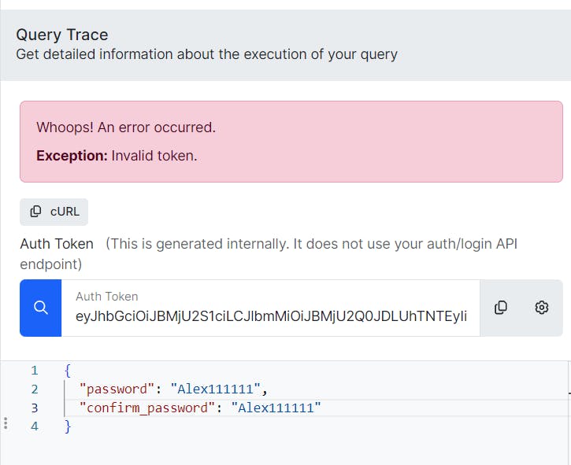Click line number 2 in editor
The height and width of the screenshot is (465, 571).
pos(34,389)
